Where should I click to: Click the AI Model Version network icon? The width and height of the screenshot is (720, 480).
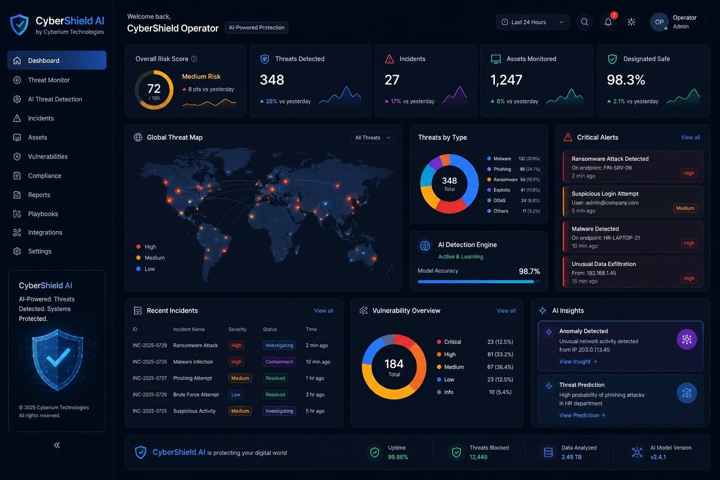(x=637, y=452)
